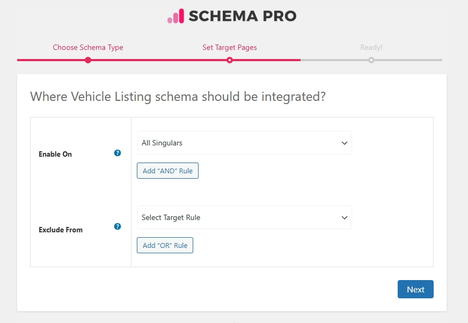Screen dimensions: 468x323
Task: Open the Select Target Rule dropdown
Action: [244, 217]
